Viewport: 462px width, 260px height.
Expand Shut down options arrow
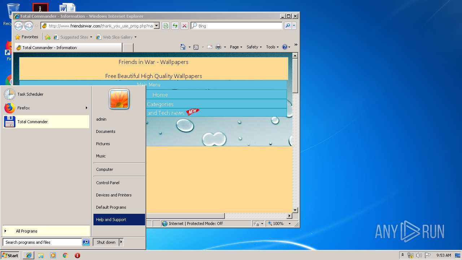click(121, 242)
